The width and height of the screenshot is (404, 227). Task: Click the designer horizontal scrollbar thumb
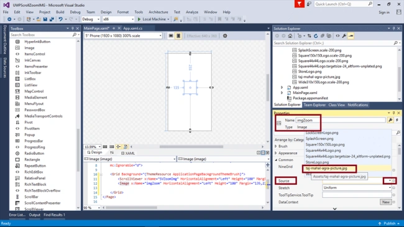[191, 147]
